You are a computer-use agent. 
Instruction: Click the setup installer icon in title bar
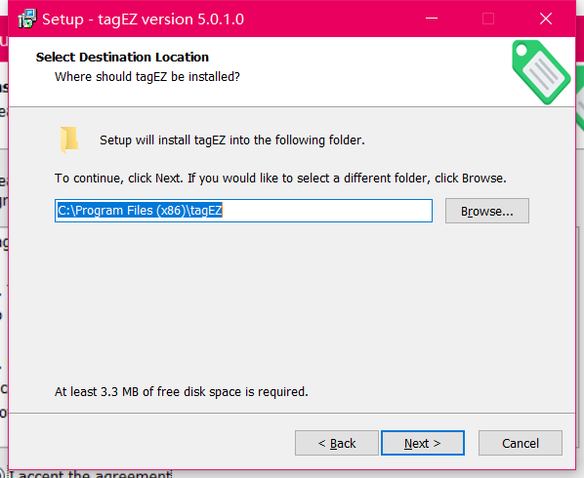click(27, 19)
